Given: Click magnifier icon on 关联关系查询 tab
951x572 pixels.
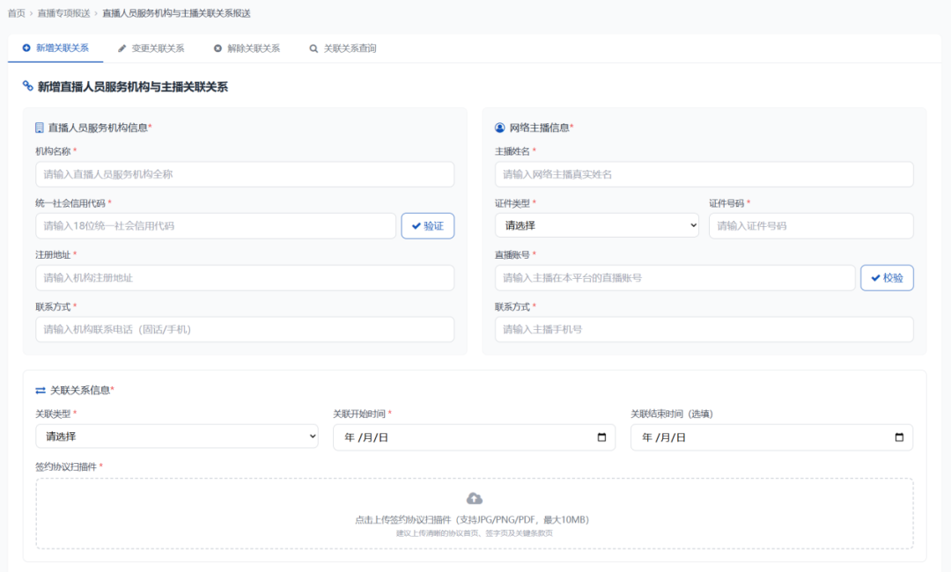Looking at the screenshot, I should pos(313,48).
